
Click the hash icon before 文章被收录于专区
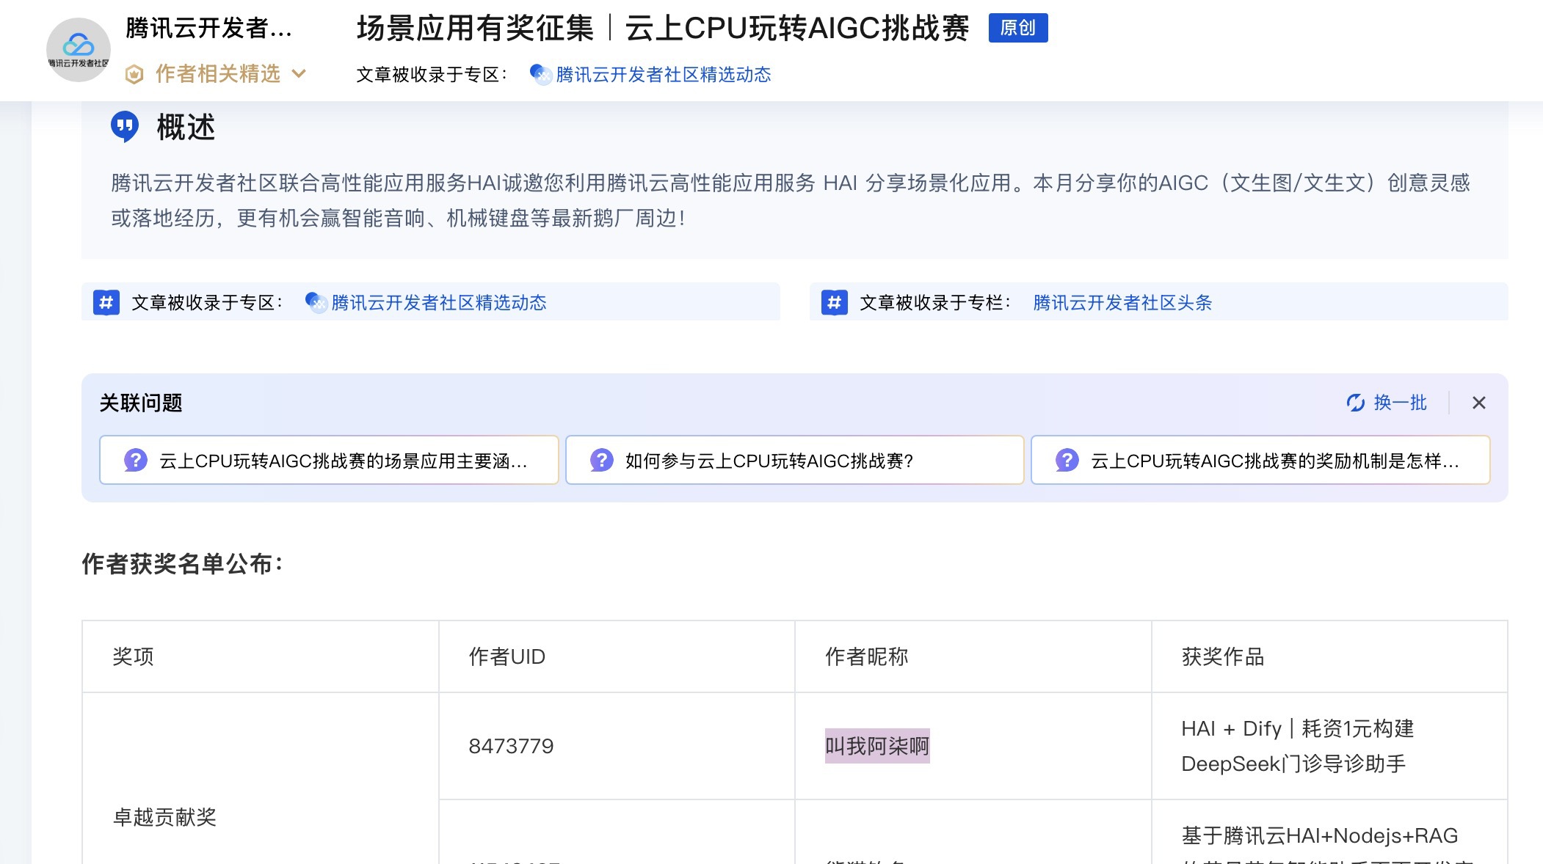tap(106, 302)
